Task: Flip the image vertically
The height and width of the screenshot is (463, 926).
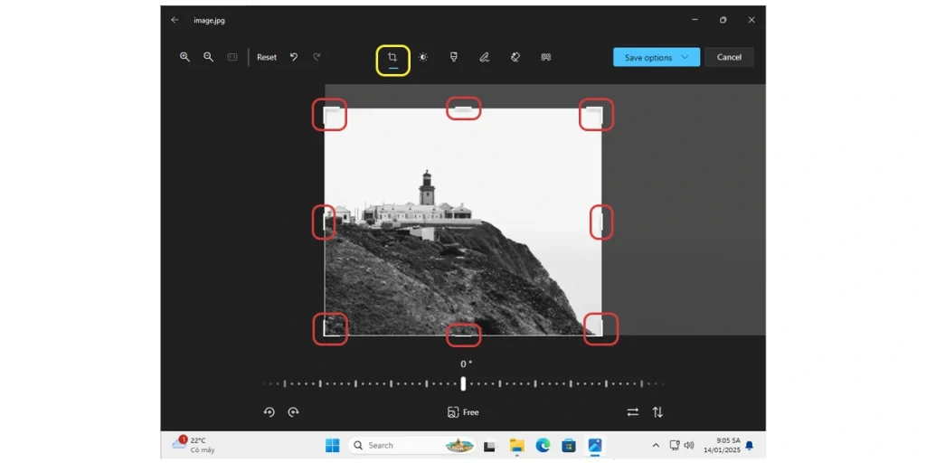Action: tap(657, 412)
